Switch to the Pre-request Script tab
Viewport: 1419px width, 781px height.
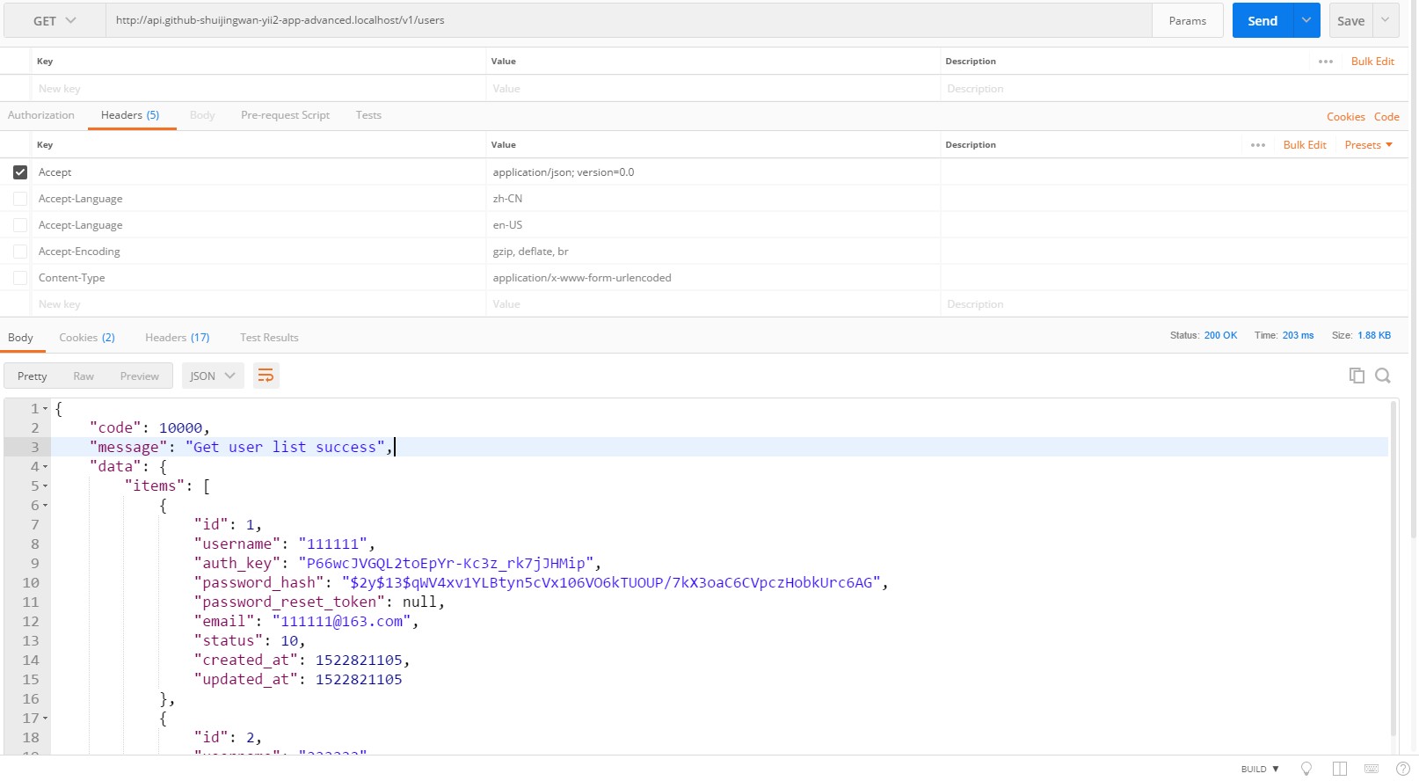pyautogui.click(x=285, y=115)
